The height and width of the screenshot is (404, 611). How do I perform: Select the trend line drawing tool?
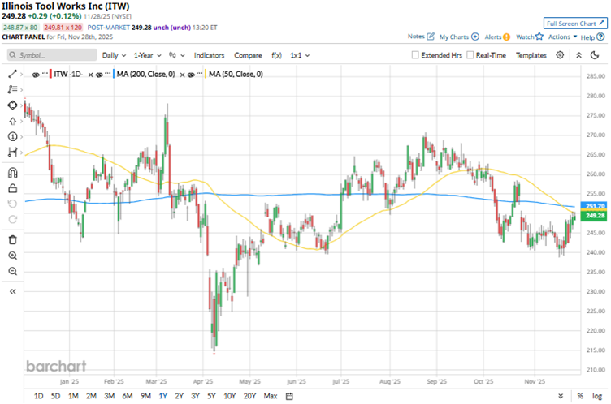click(x=13, y=74)
